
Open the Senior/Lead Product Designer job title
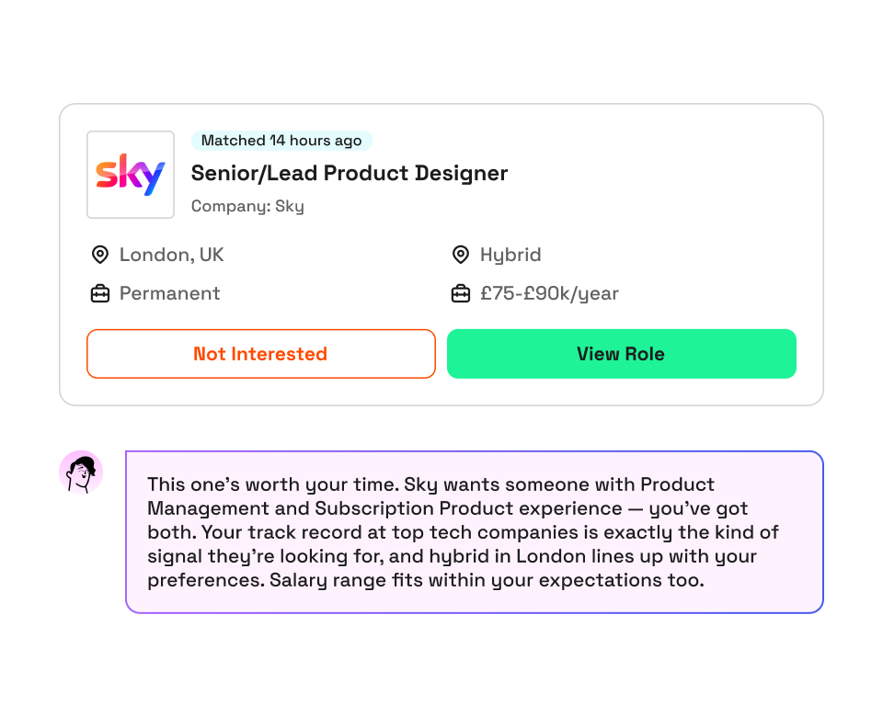pyautogui.click(x=350, y=173)
